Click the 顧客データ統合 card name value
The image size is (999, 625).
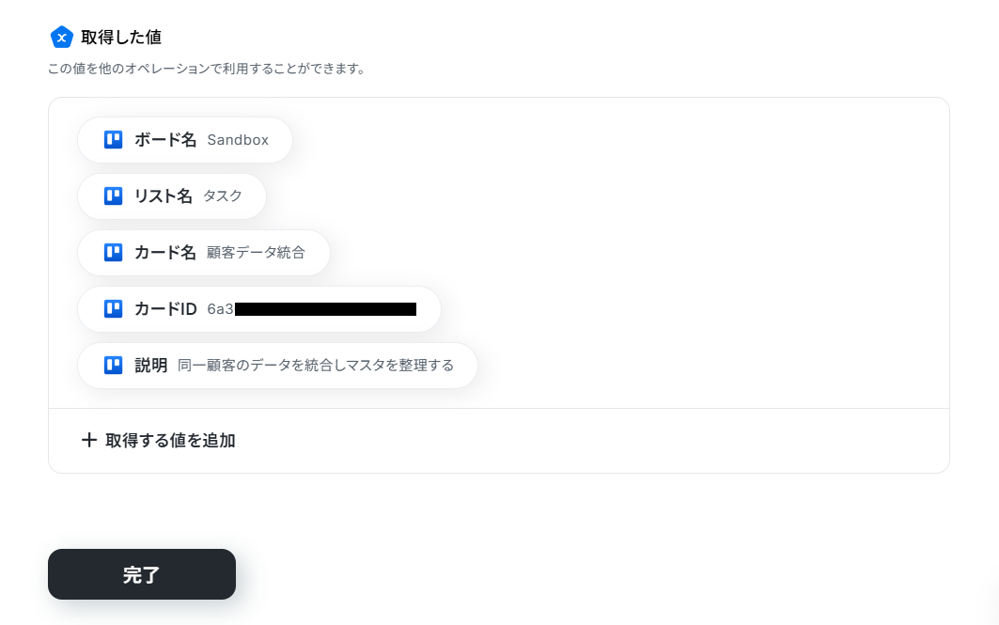point(257,253)
